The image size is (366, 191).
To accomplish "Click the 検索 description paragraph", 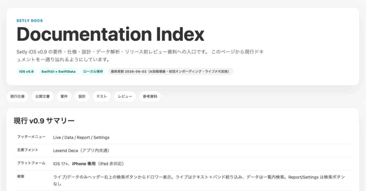I will [199, 181].
